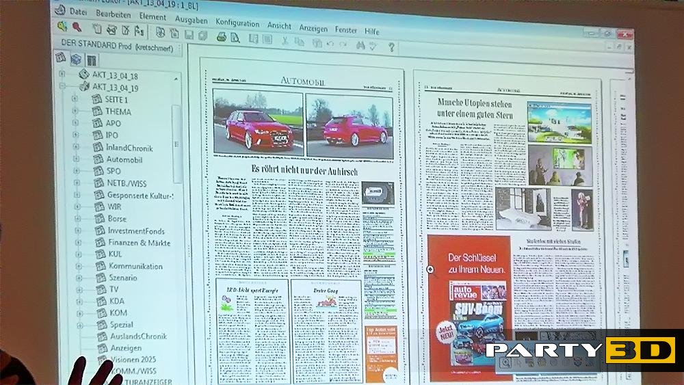Image resolution: width=684 pixels, height=385 pixels.
Task: Select the NETB./WISS tree item
Action: click(127, 183)
